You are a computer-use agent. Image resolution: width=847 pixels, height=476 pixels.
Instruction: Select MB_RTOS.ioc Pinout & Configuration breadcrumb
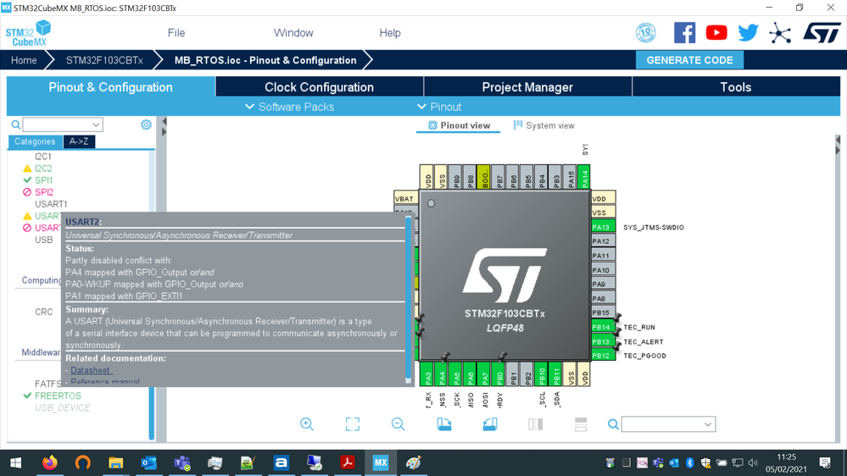pyautogui.click(x=265, y=60)
